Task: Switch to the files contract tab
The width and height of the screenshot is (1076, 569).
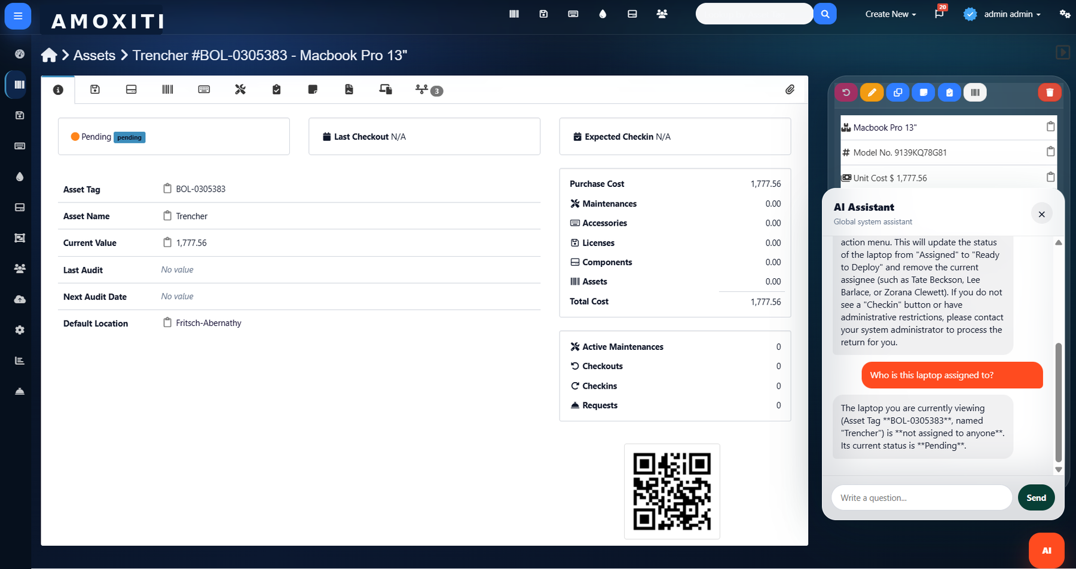Action: pyautogui.click(x=349, y=90)
